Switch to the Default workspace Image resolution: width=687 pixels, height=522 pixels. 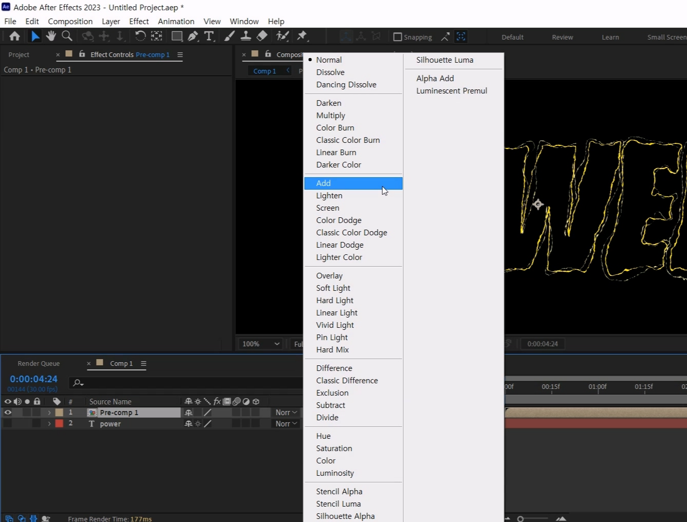pos(512,37)
